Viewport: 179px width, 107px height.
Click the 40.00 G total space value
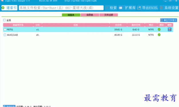pyautogui.click(x=118, y=35)
